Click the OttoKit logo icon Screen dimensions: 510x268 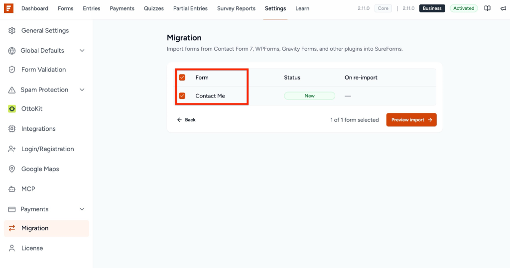coord(12,109)
